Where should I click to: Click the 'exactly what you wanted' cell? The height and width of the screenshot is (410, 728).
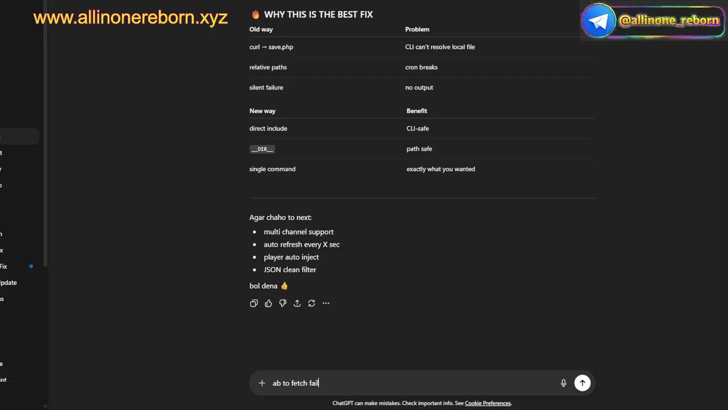click(441, 169)
